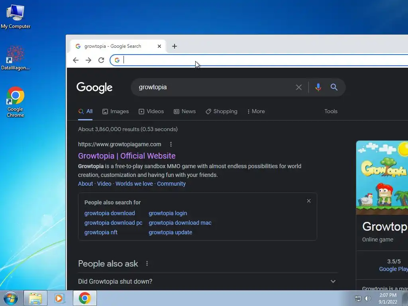Click the volume speaker tray icon
Screen dimensions: 408x306
click(368, 298)
